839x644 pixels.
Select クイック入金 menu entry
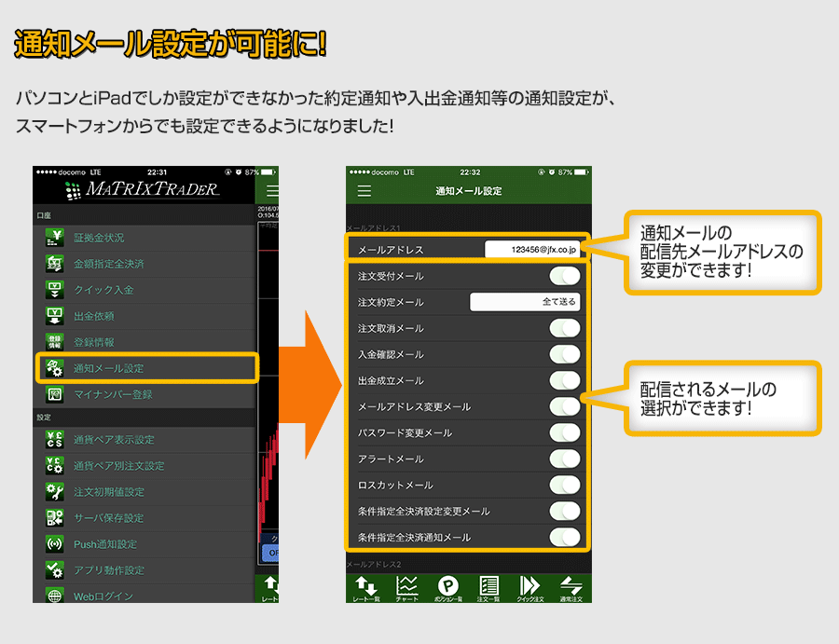pyautogui.click(x=144, y=290)
